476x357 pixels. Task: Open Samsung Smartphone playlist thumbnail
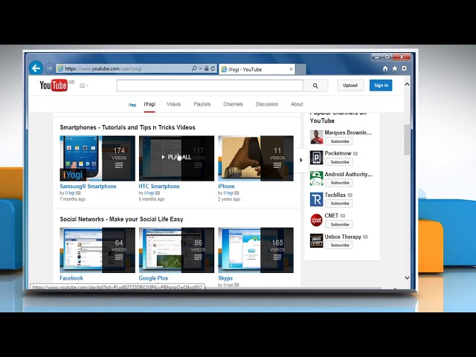(x=97, y=158)
